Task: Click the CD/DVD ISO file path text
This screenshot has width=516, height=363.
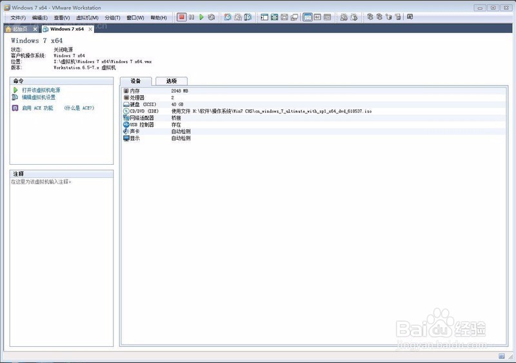Action: click(x=272, y=111)
